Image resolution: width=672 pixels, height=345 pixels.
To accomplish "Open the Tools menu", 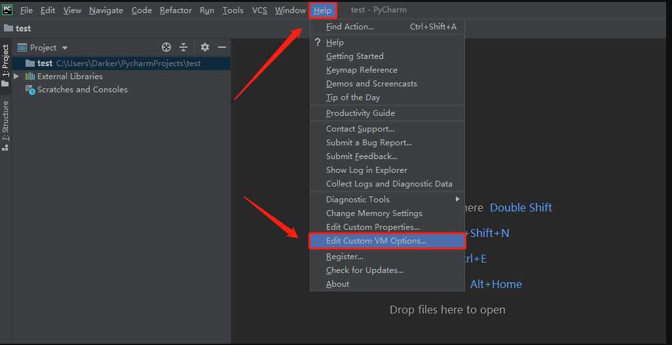I will (x=233, y=10).
